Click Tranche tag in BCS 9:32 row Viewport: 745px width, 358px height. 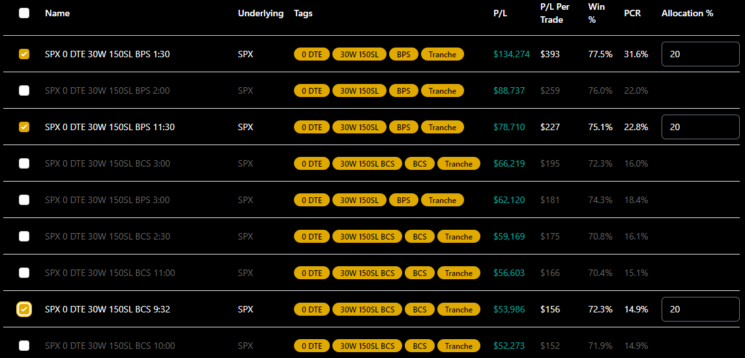point(459,310)
